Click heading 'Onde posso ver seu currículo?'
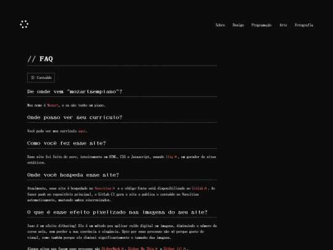 point(75,117)
